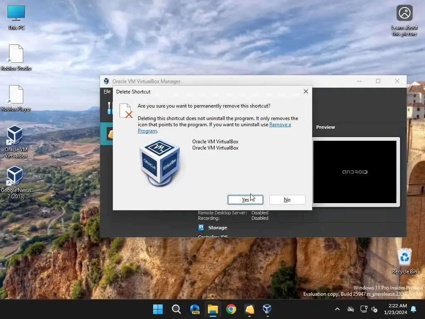Open the Recycle Bin on desktop
Image resolution: width=425 pixels, height=319 pixels.
(x=404, y=261)
